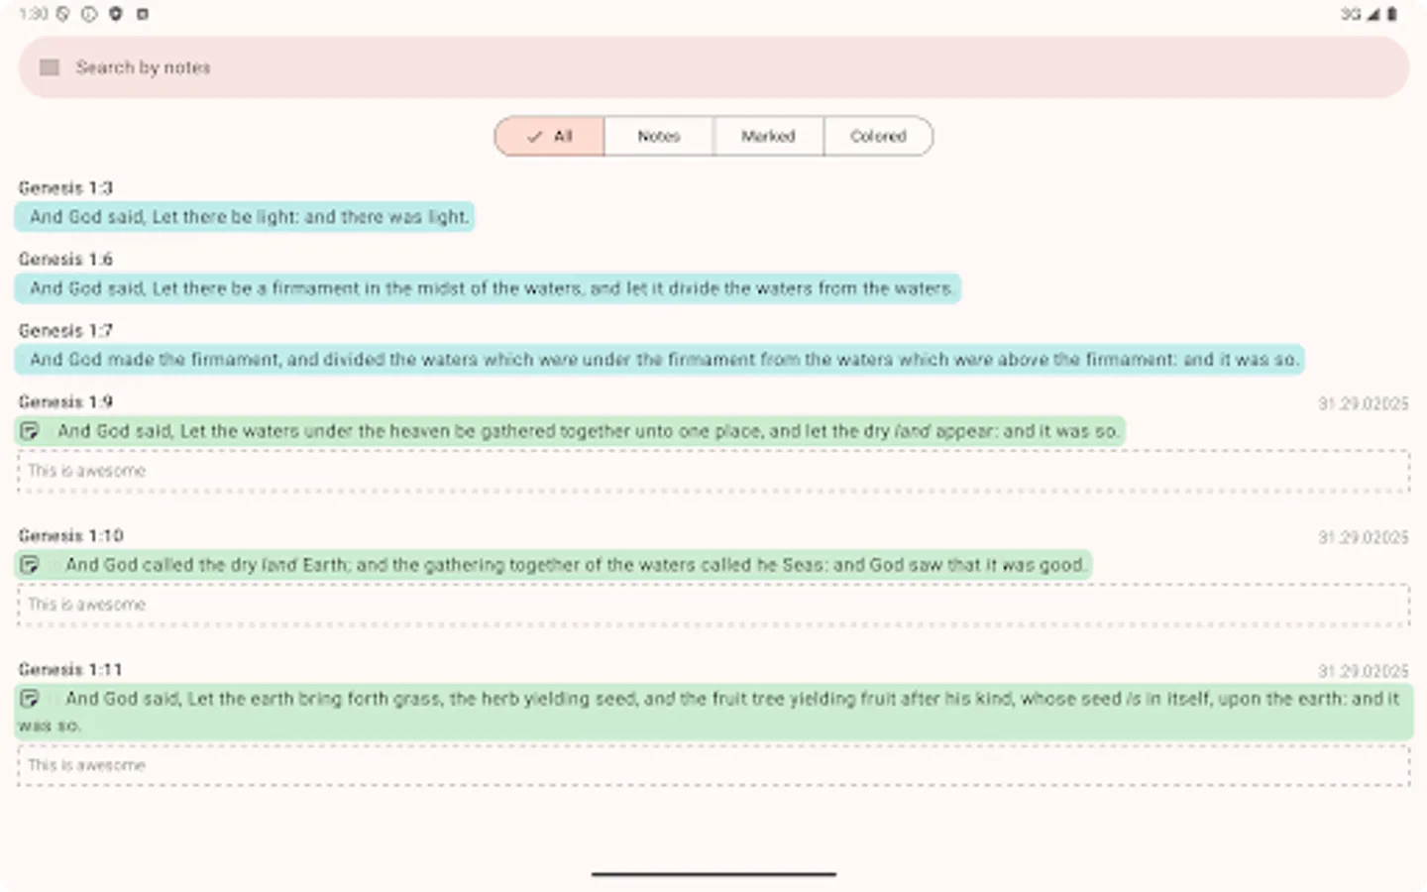Open the Genesis 1:3 verse entry
Screen dimensions: 1427x892
pos(245,216)
